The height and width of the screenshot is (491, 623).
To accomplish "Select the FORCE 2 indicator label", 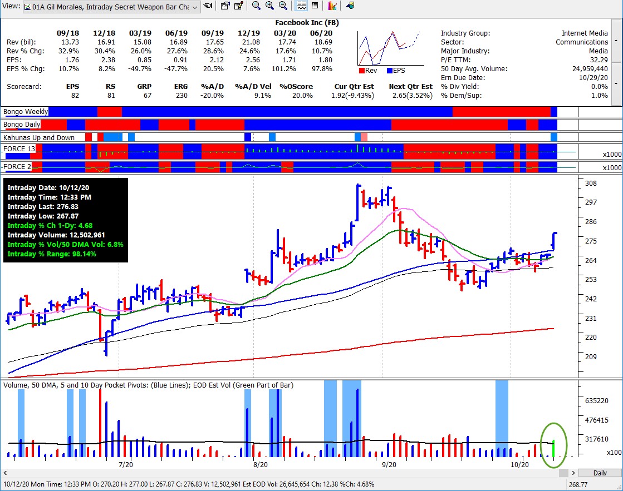I will (x=17, y=166).
